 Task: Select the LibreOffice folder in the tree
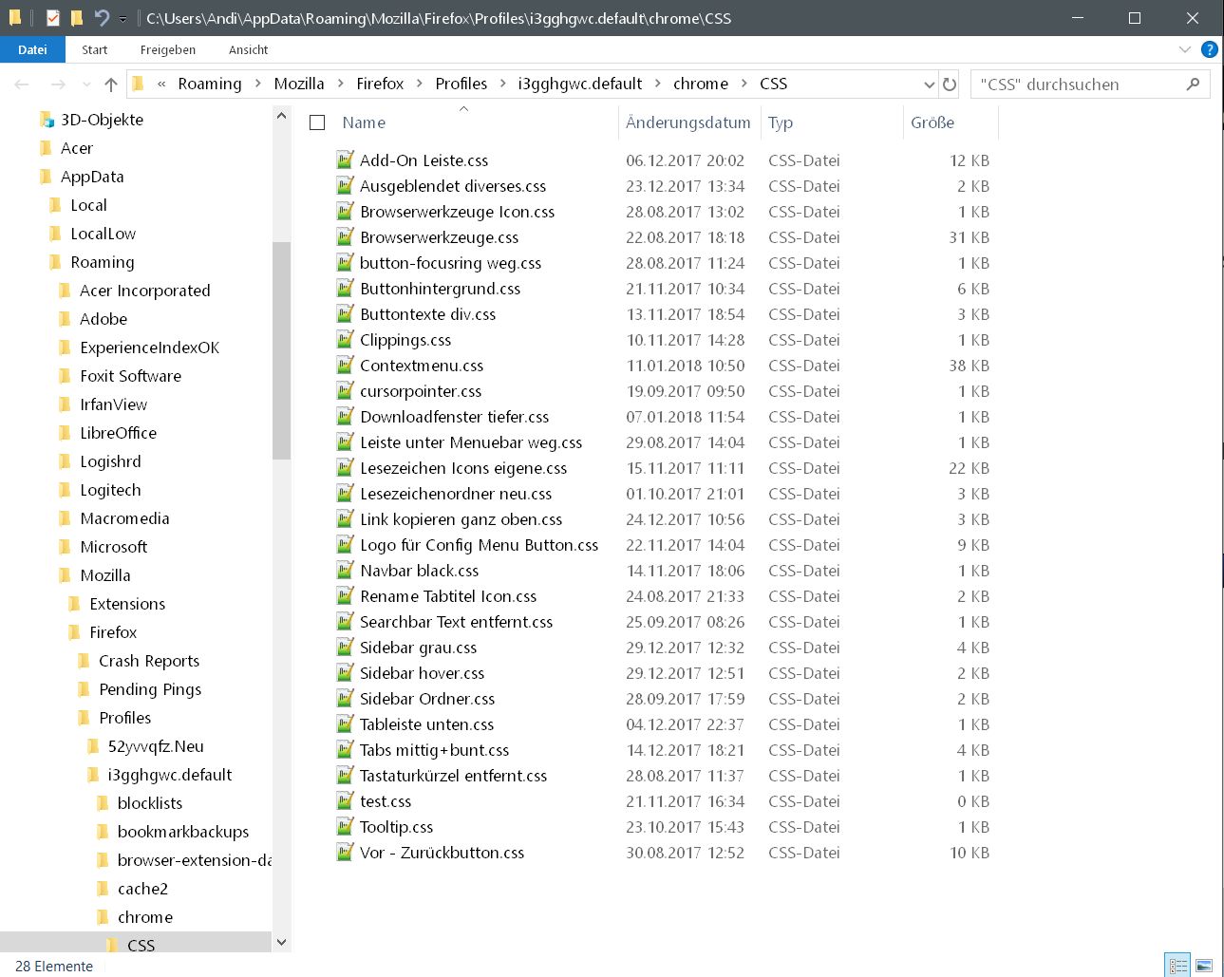coord(118,433)
